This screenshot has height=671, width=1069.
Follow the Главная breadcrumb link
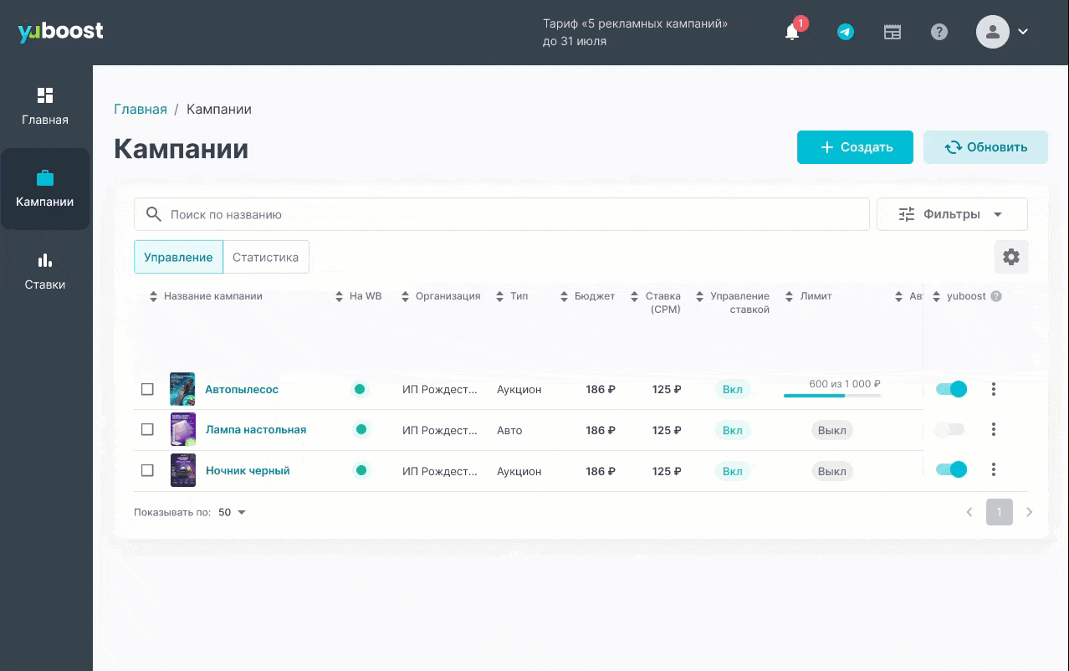pyautogui.click(x=141, y=109)
